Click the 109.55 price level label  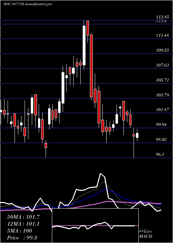[163, 50]
